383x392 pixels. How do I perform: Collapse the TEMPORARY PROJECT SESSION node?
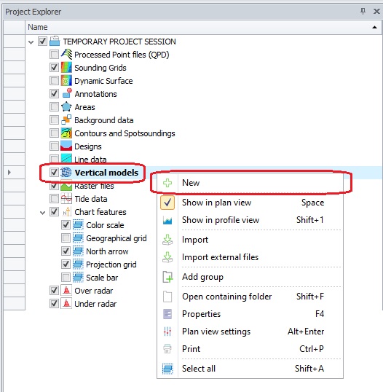[31, 42]
